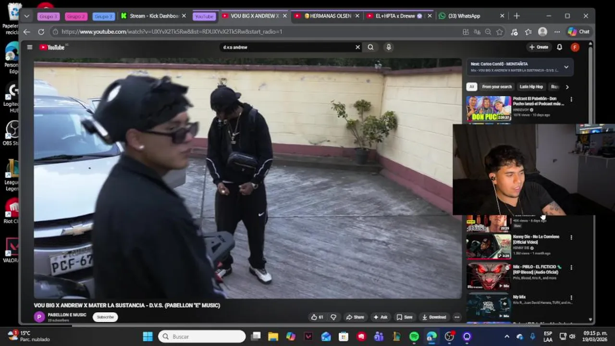Open options for Mix PIRLO EL FICTICIO
Viewport: 615px width, 346px height.
coord(571,267)
